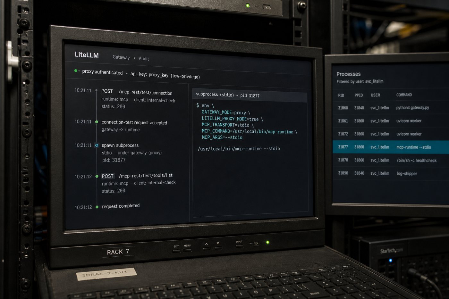Click the monitor EXIT button
This screenshot has height=299, width=449.
pyautogui.click(x=176, y=251)
